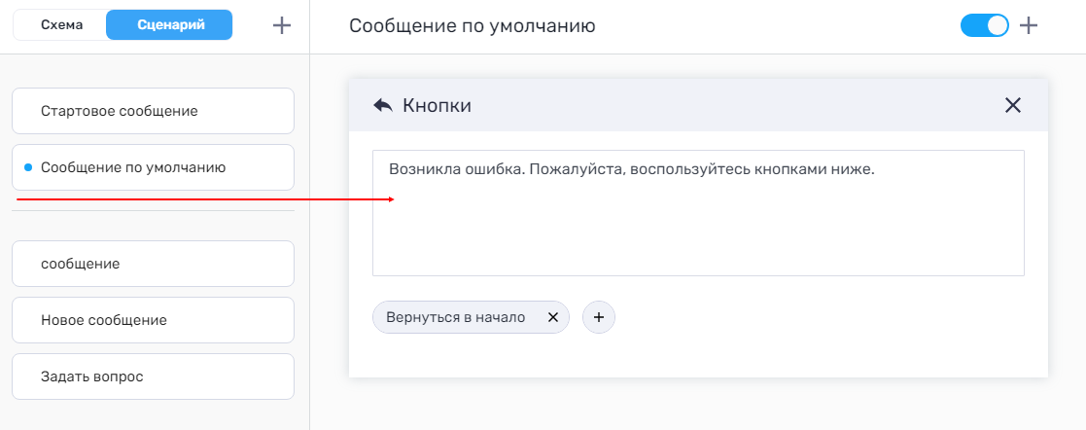Click plus icon next to the toggle
Viewport: 1086px width, 430px height.
(1029, 26)
